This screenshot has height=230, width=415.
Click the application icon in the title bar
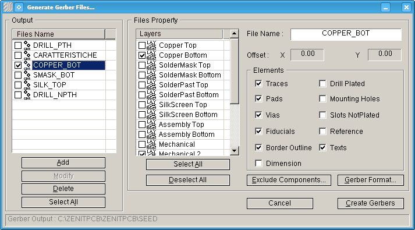pyautogui.click(x=8, y=7)
